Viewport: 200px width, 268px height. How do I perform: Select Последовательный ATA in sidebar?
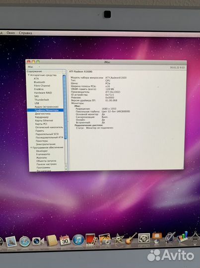[49, 137]
